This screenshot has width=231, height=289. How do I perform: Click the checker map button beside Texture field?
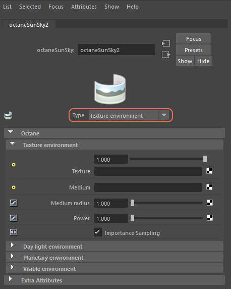click(x=209, y=171)
